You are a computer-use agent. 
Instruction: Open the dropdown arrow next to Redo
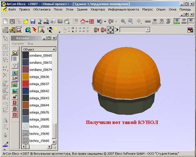[x=116, y=21]
